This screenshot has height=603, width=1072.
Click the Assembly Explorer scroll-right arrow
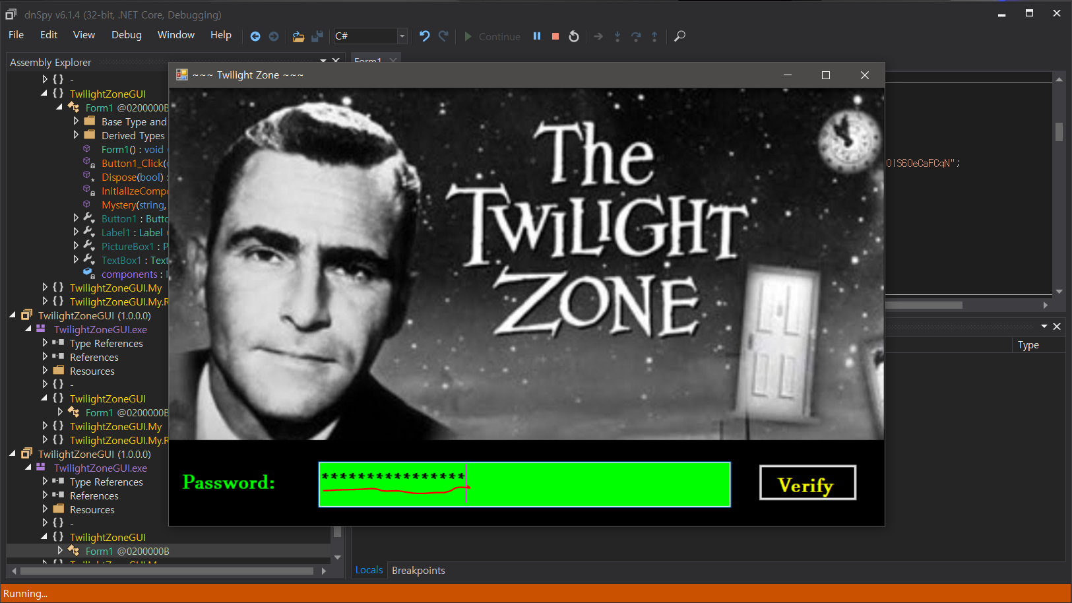(x=324, y=571)
